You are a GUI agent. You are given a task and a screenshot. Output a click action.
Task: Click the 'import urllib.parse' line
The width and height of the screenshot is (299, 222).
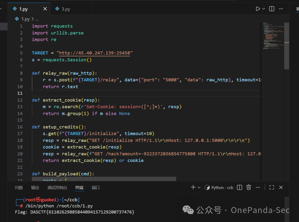(58, 33)
